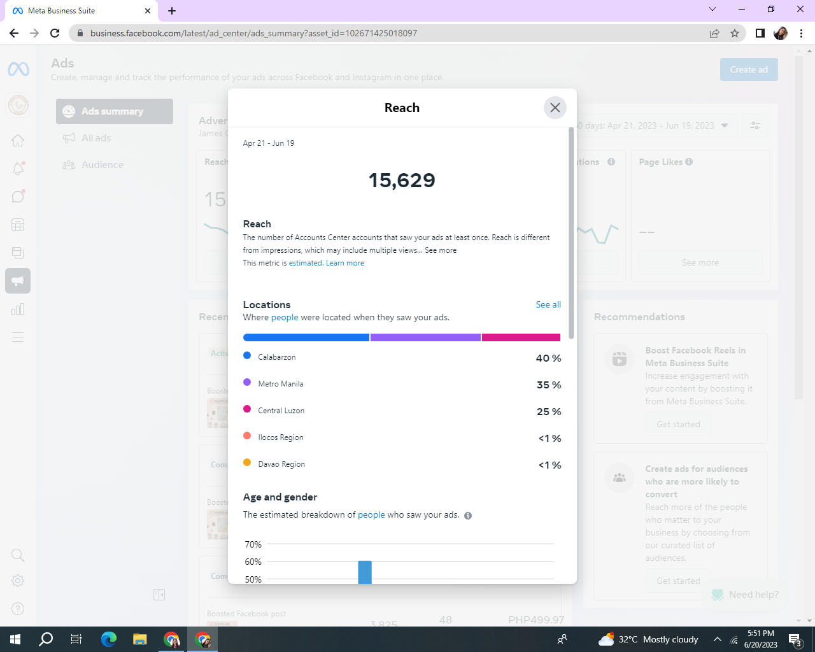Show hidden system tray icons
The image size is (815, 652).
(x=718, y=639)
